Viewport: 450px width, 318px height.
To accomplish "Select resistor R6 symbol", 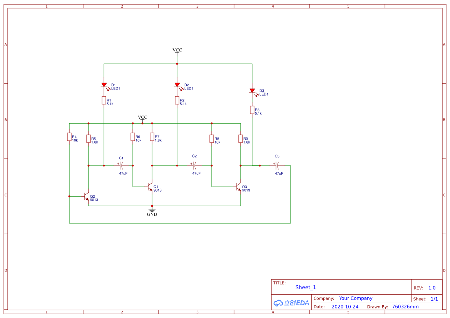I will 132,137.
